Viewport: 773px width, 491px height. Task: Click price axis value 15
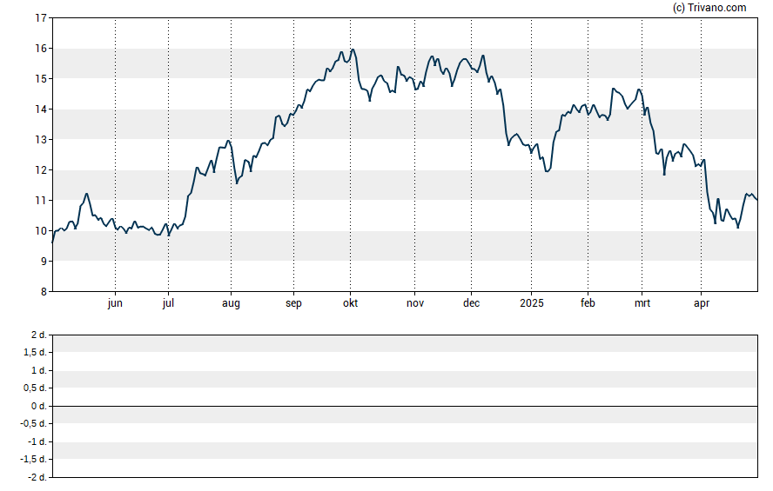(x=41, y=79)
